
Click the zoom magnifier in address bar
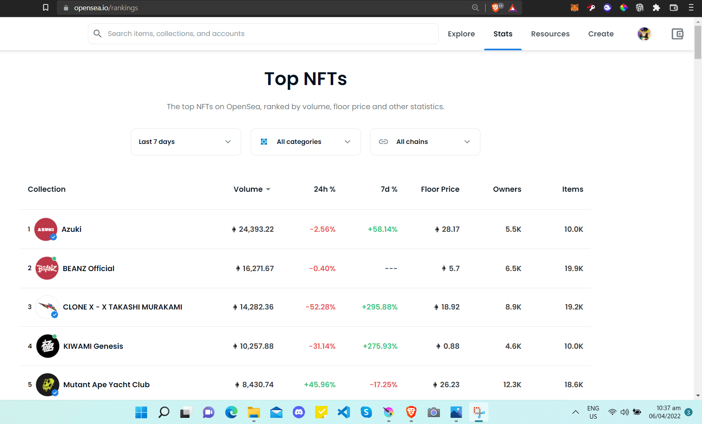[475, 8]
